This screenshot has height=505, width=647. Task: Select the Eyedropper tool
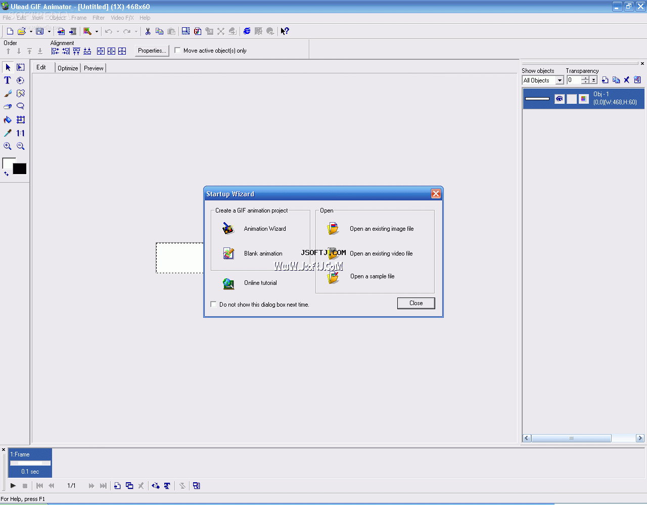coord(8,133)
